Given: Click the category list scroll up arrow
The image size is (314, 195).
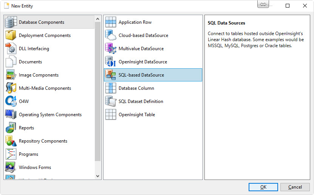Looking at the screenshot, I should coord(98,19).
